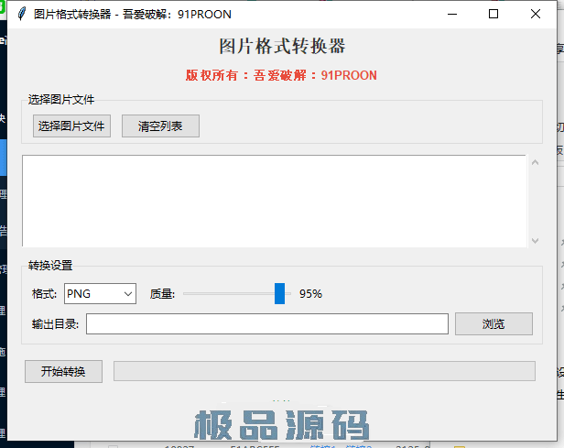Click the red 版权所有 copyright text
Screen dimensions: 564x448
(x=281, y=75)
